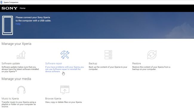Open the Help link in the banner
Image resolution: width=194 pixels, height=109 pixels.
(18, 24)
